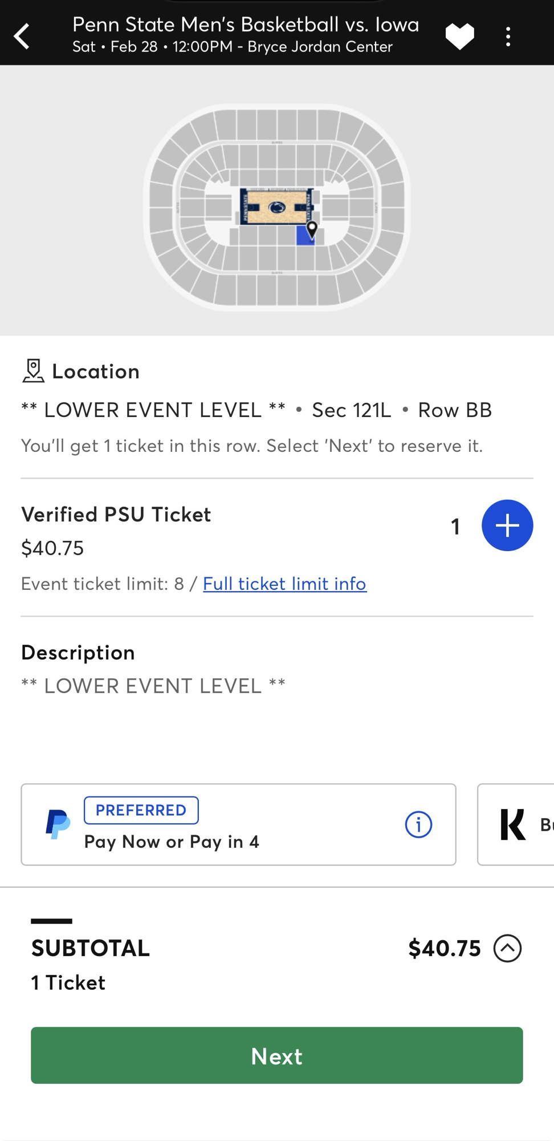Tap the back arrow icon
Screen dimensions: 554x1141
coord(22,37)
